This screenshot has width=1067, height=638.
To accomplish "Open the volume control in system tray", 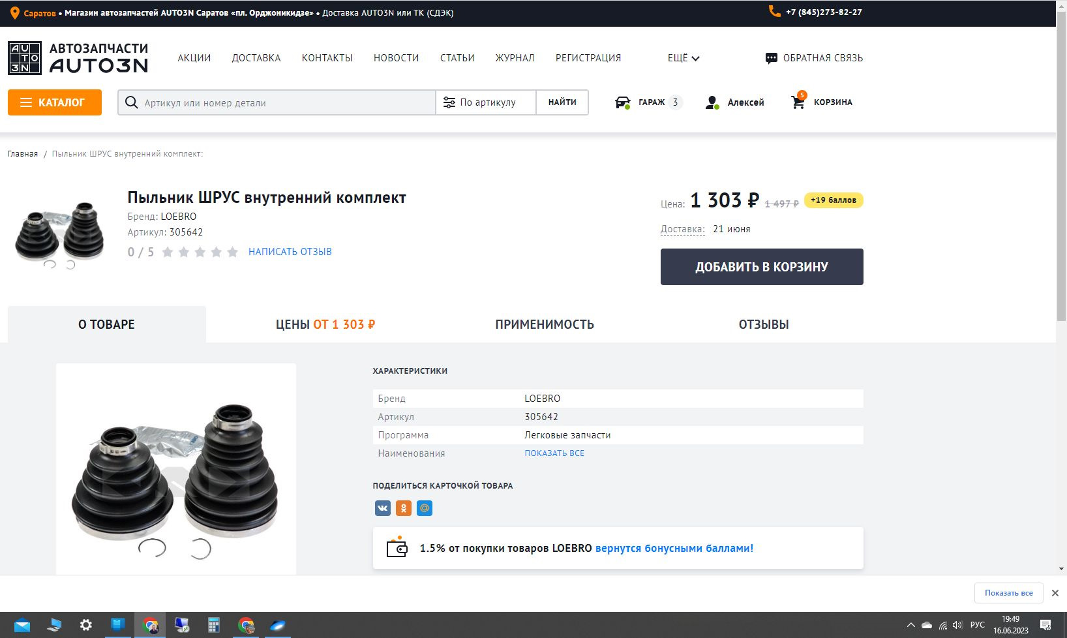I will pyautogui.click(x=958, y=625).
